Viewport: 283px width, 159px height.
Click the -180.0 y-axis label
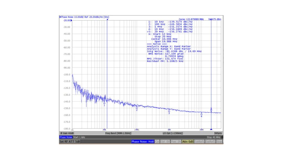click(x=67, y=129)
